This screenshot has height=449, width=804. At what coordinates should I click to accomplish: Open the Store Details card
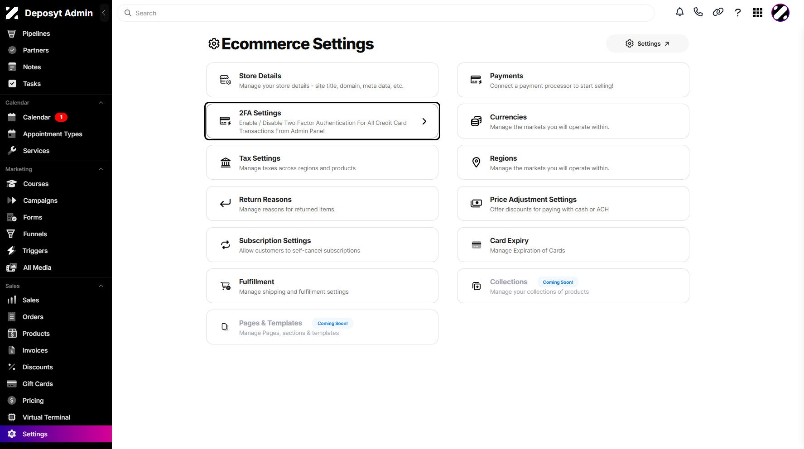322,80
